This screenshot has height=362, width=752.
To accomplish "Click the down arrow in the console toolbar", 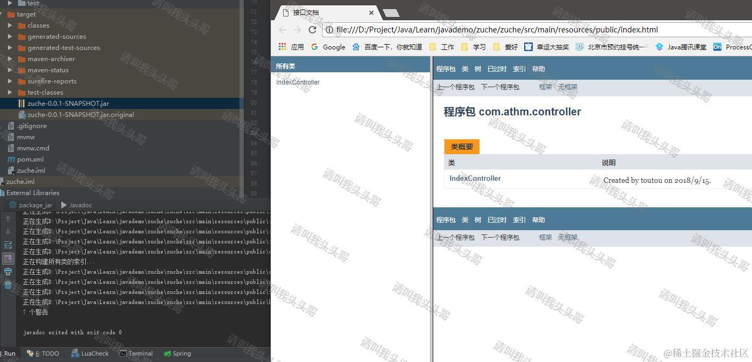I will point(7,231).
